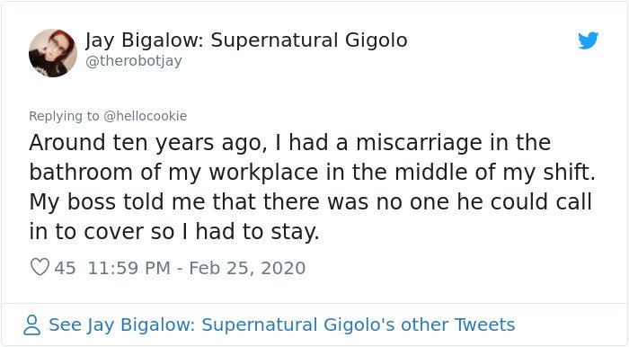Click the line starting 'My boss told me'
Viewport: 629px width, 347px height.
[x=311, y=201]
